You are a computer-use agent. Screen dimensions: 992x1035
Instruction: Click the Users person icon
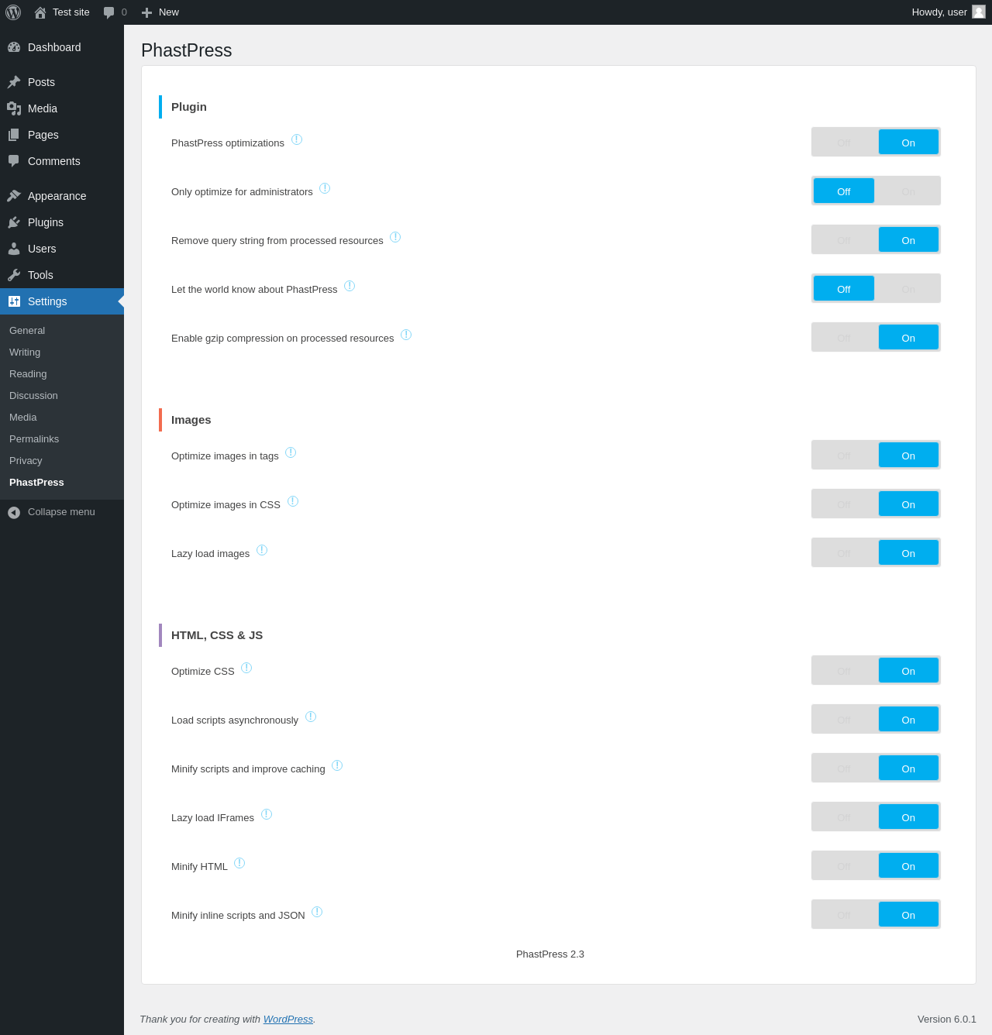(14, 249)
